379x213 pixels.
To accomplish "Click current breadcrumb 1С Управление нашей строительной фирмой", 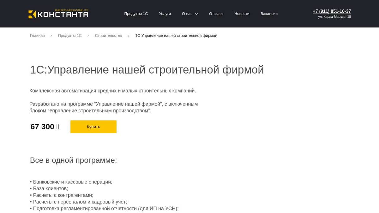I will (176, 36).
